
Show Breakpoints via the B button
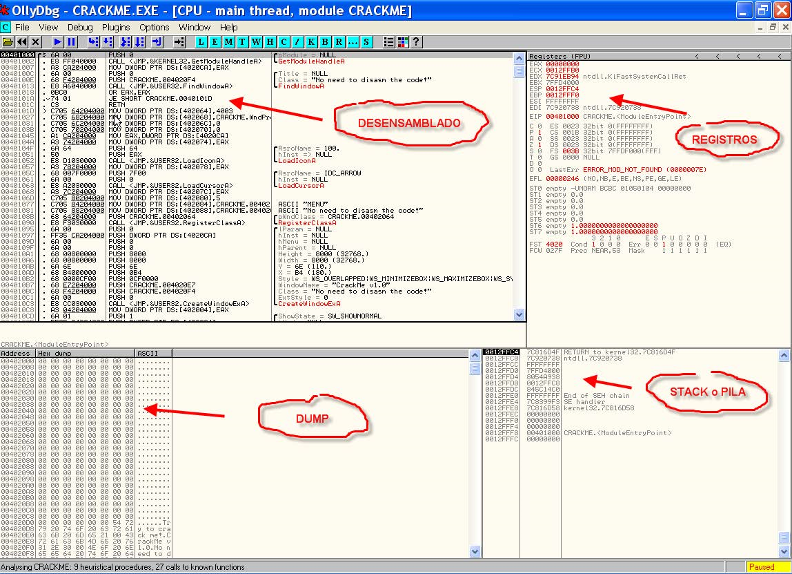point(325,42)
